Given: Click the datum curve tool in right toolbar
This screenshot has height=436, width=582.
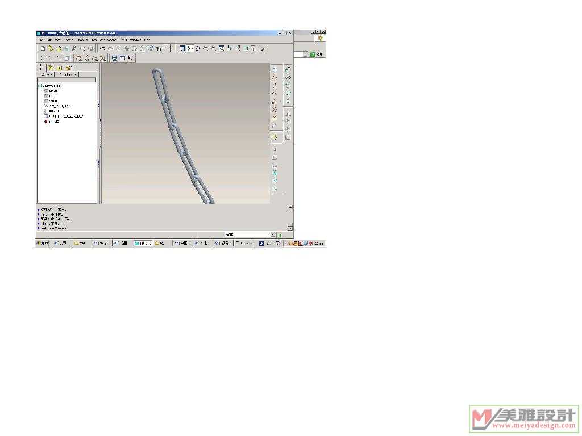Looking at the screenshot, I should tap(275, 93).
